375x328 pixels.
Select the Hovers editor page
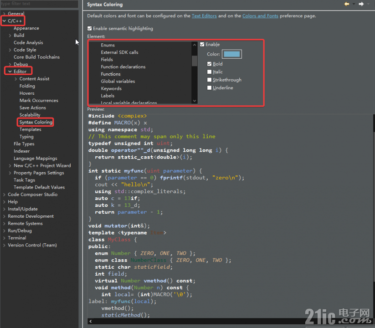pos(27,93)
